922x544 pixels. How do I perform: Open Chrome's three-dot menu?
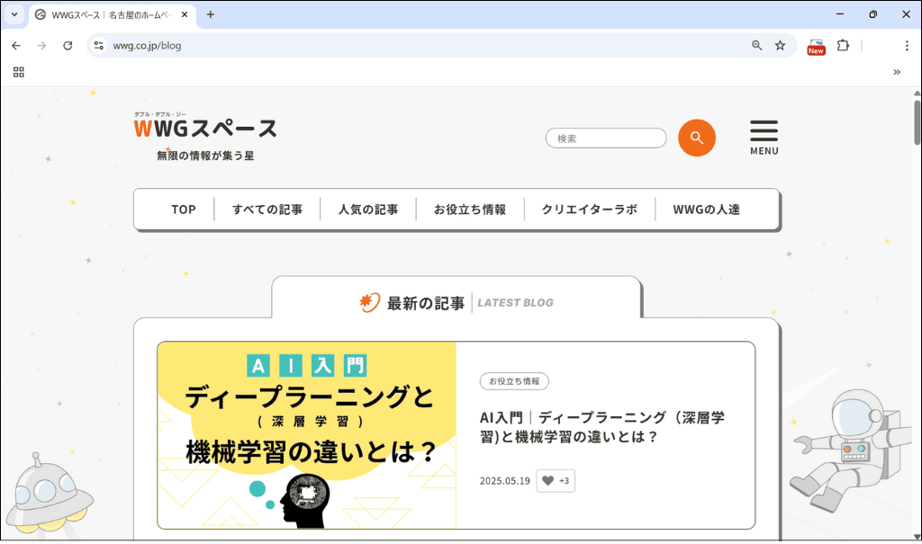pos(907,45)
